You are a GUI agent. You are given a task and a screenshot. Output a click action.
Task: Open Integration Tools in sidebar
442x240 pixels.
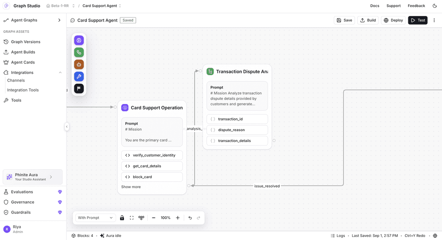tap(23, 90)
